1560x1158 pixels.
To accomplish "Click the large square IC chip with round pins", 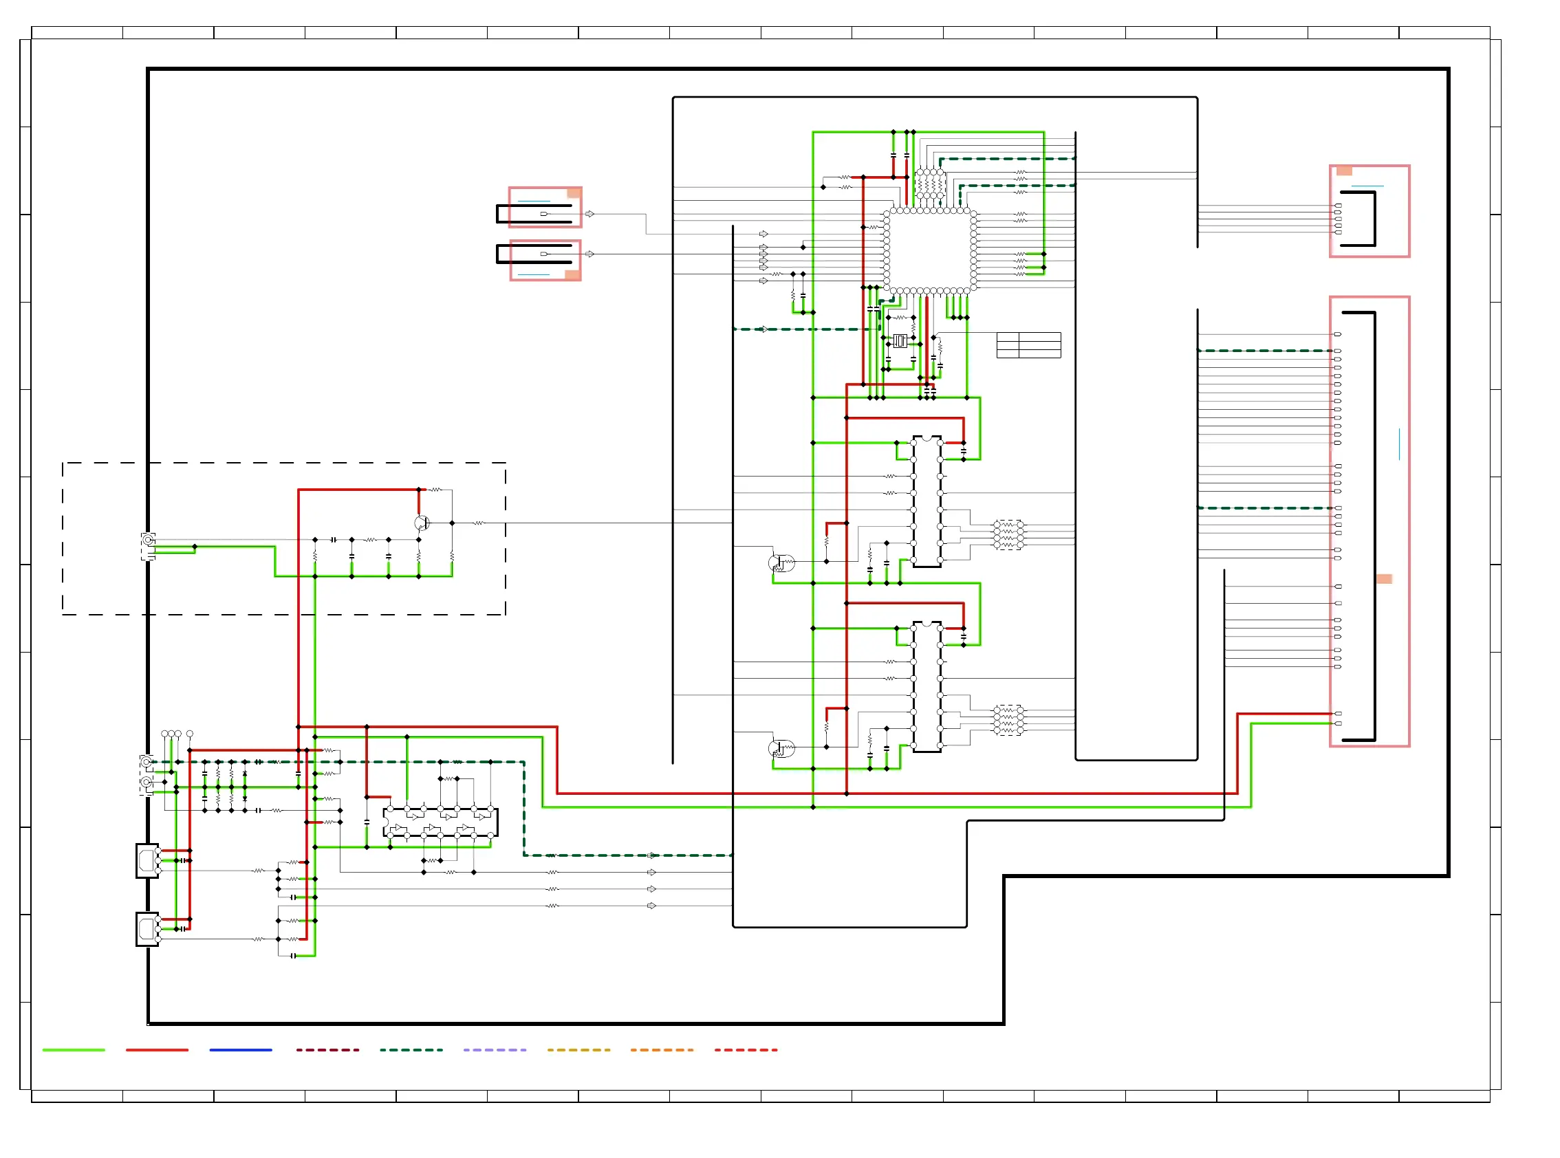I will click(930, 250).
